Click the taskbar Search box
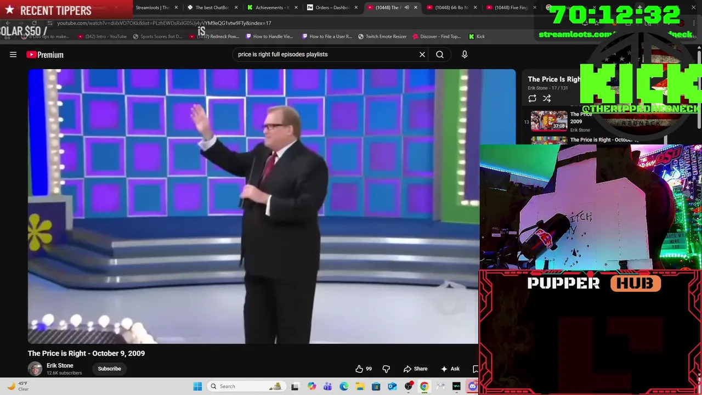 [247, 386]
